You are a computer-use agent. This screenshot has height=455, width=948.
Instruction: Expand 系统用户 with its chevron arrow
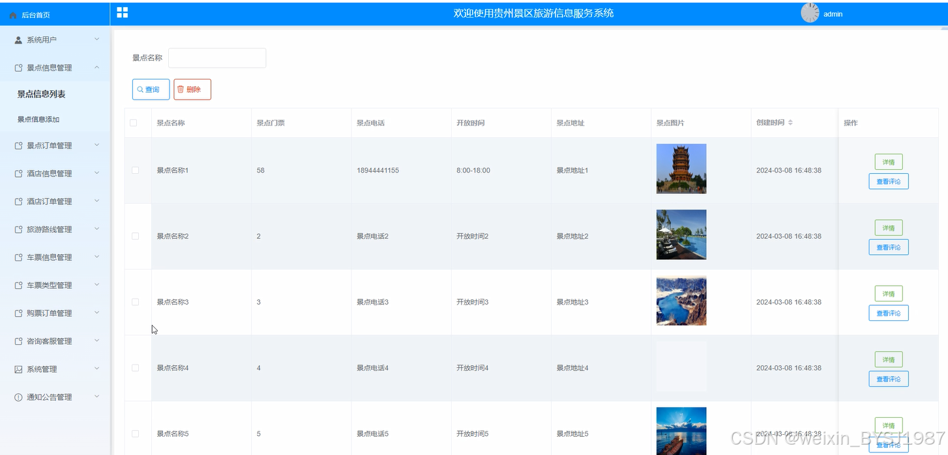(96, 40)
